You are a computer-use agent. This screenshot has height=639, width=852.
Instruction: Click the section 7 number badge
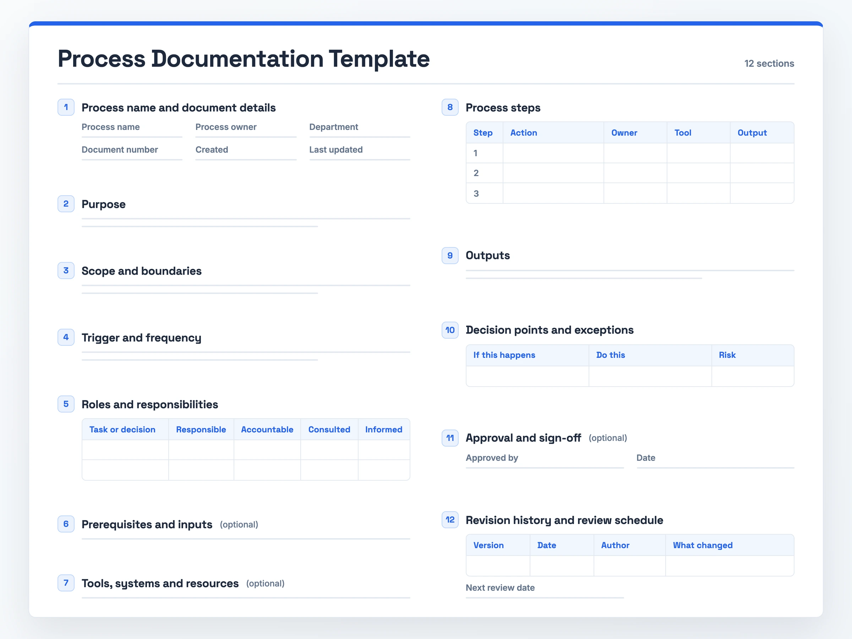[66, 583]
